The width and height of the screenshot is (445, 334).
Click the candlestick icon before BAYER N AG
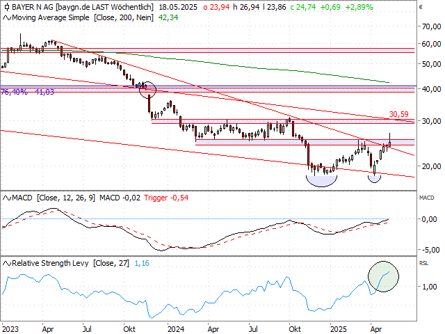coord(7,7)
